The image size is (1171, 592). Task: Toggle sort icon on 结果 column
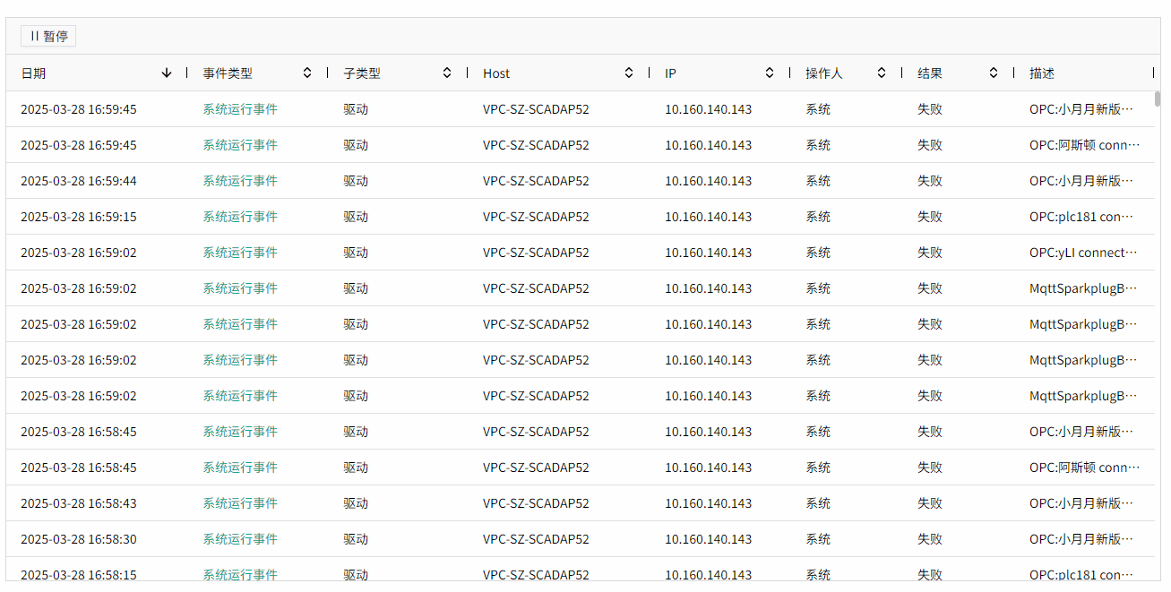coord(994,73)
